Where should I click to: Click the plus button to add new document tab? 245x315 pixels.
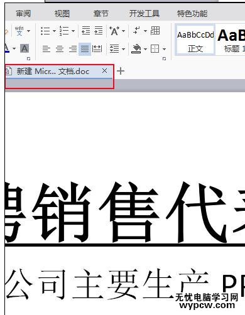point(121,71)
